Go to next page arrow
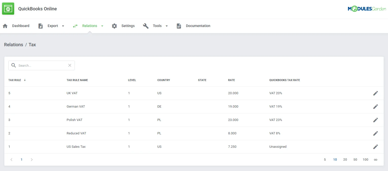Screen dimensions: 388x171 click(x=32, y=160)
